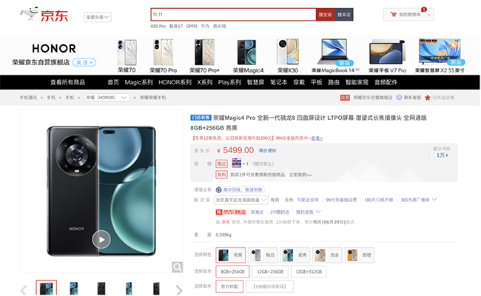481x296 pixels.
Task: Choose the orange color variant swatch
Action: 360,255
